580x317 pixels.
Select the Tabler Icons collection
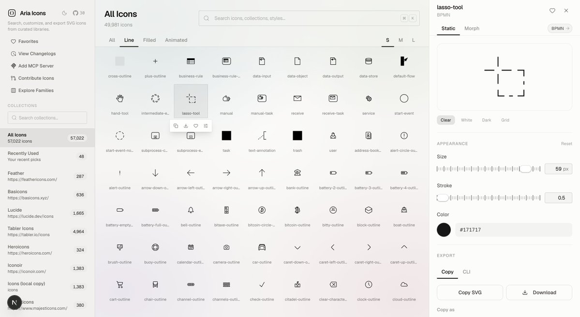click(47, 231)
